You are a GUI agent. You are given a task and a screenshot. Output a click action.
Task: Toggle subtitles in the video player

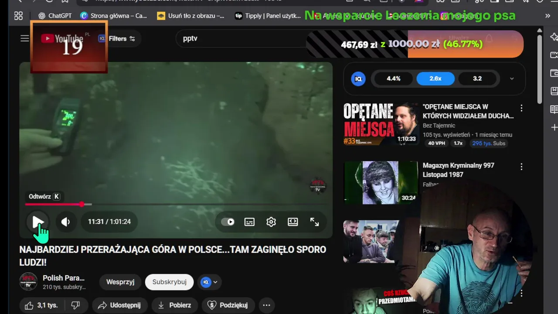[249, 222]
